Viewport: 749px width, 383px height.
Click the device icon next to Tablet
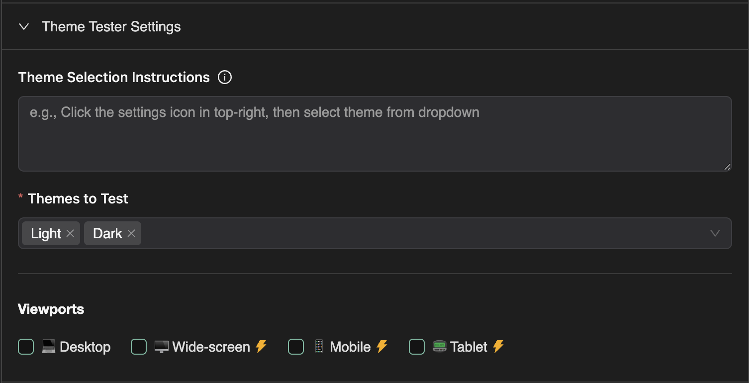440,347
